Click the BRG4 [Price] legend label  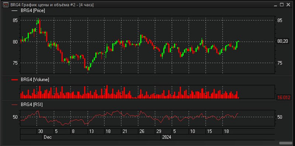click(33, 11)
